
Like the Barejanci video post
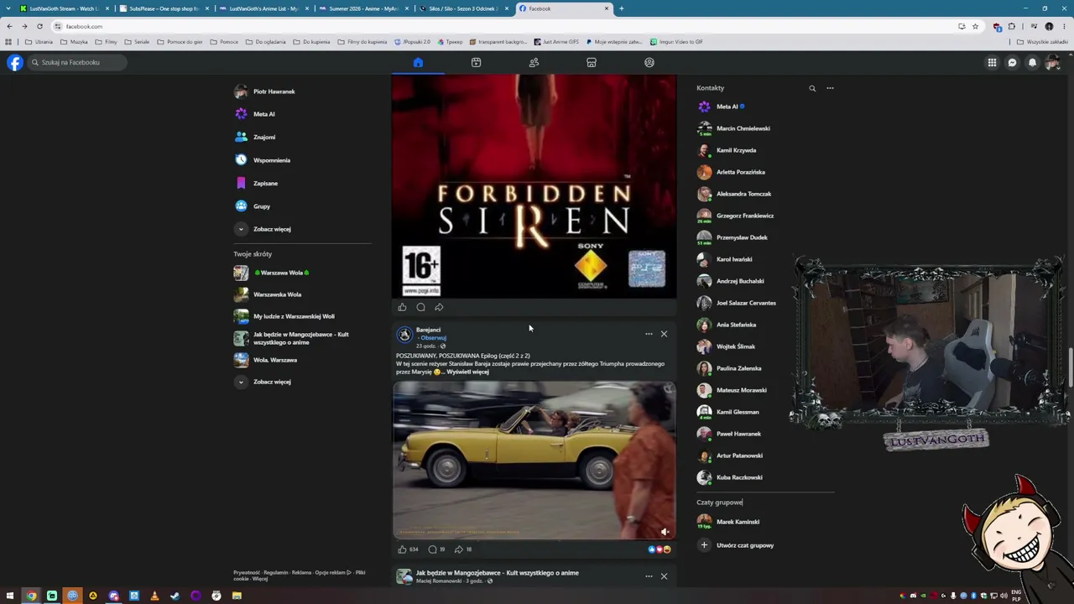tap(402, 549)
